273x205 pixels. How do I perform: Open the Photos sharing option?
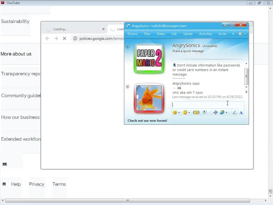pyautogui.click(x=132, y=34)
